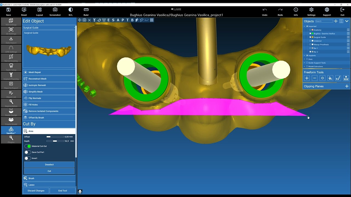Select Remove Isolated Components

[x=49, y=111]
